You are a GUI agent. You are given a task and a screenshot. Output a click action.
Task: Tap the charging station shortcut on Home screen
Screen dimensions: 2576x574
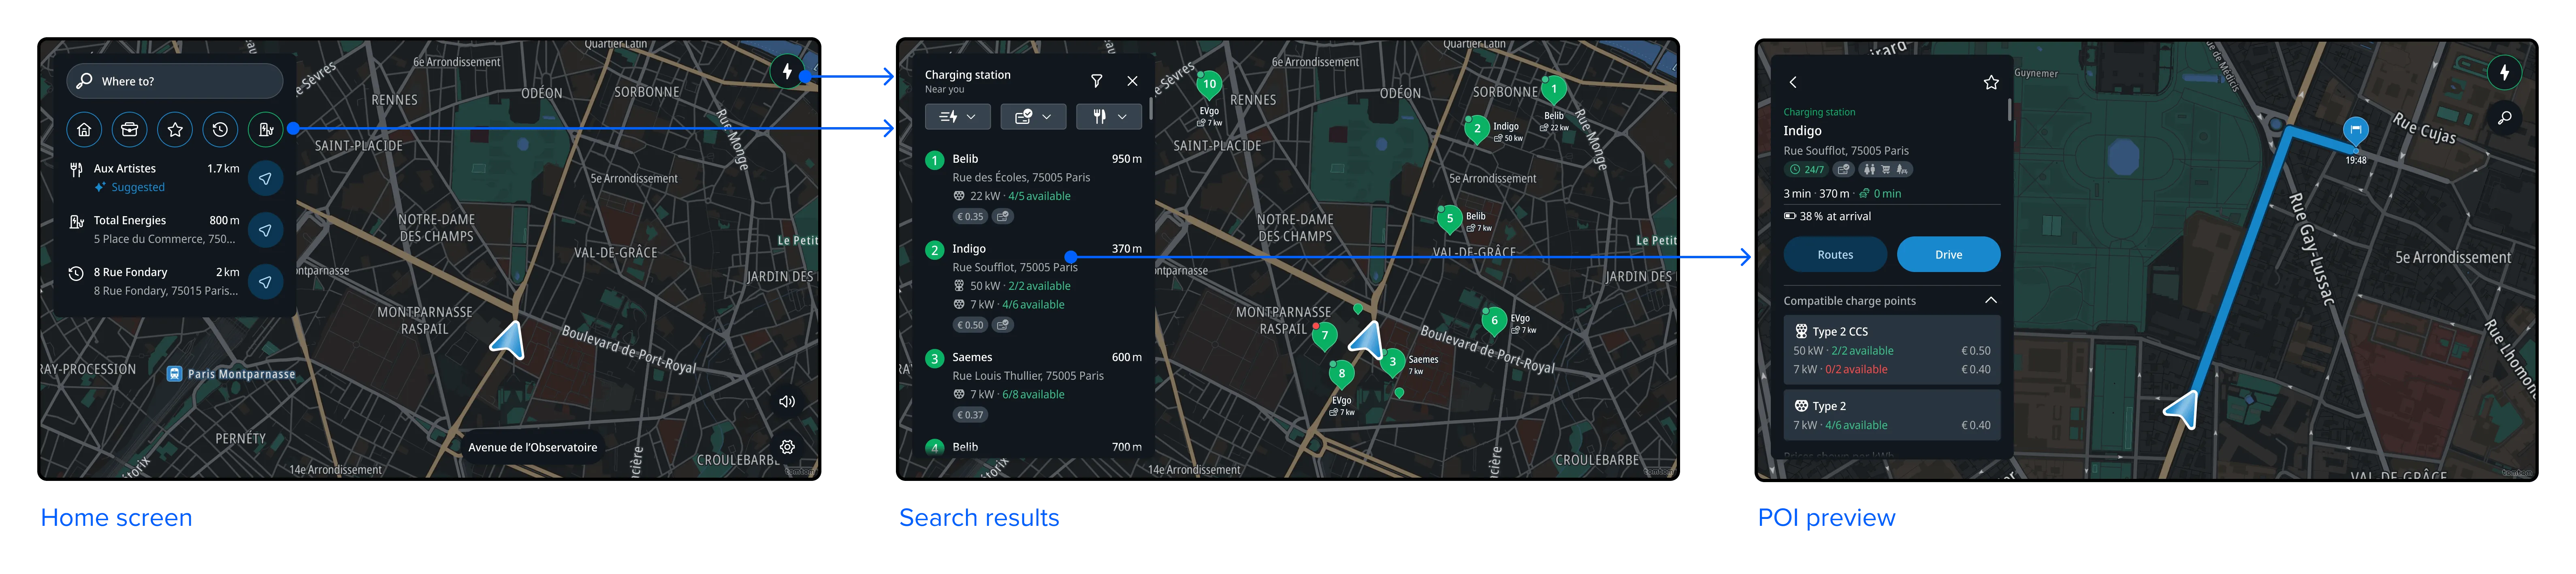click(x=266, y=129)
